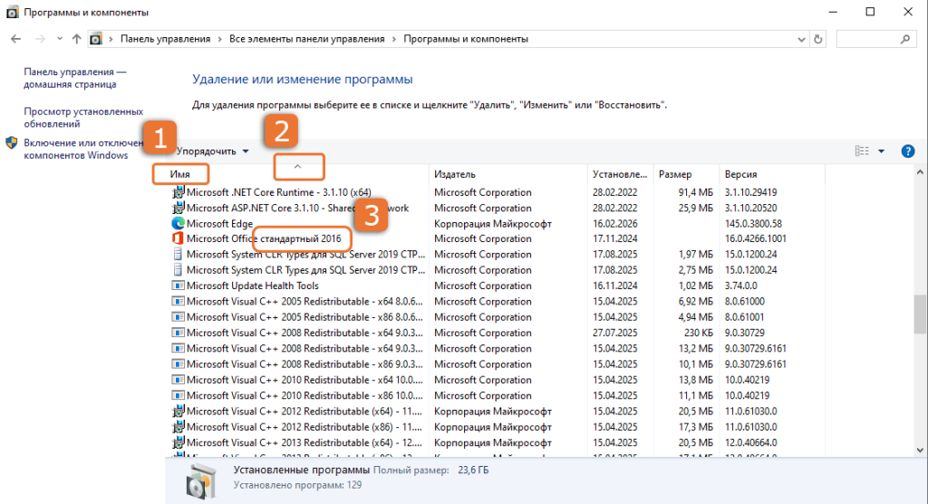The width and height of the screenshot is (928, 504).
Task: Open the help question mark button
Action: 907,151
